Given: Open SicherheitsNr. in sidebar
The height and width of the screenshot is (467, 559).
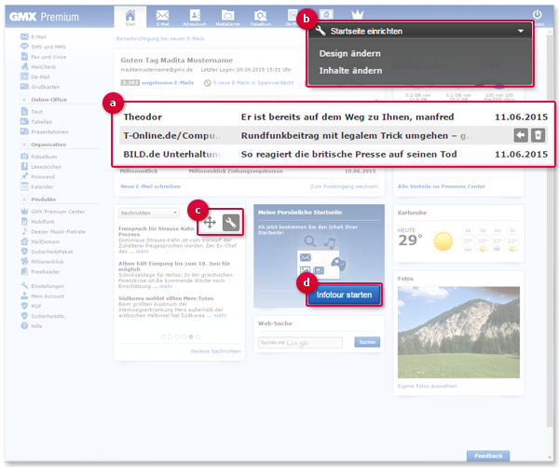Looking at the screenshot, I should [x=44, y=316].
